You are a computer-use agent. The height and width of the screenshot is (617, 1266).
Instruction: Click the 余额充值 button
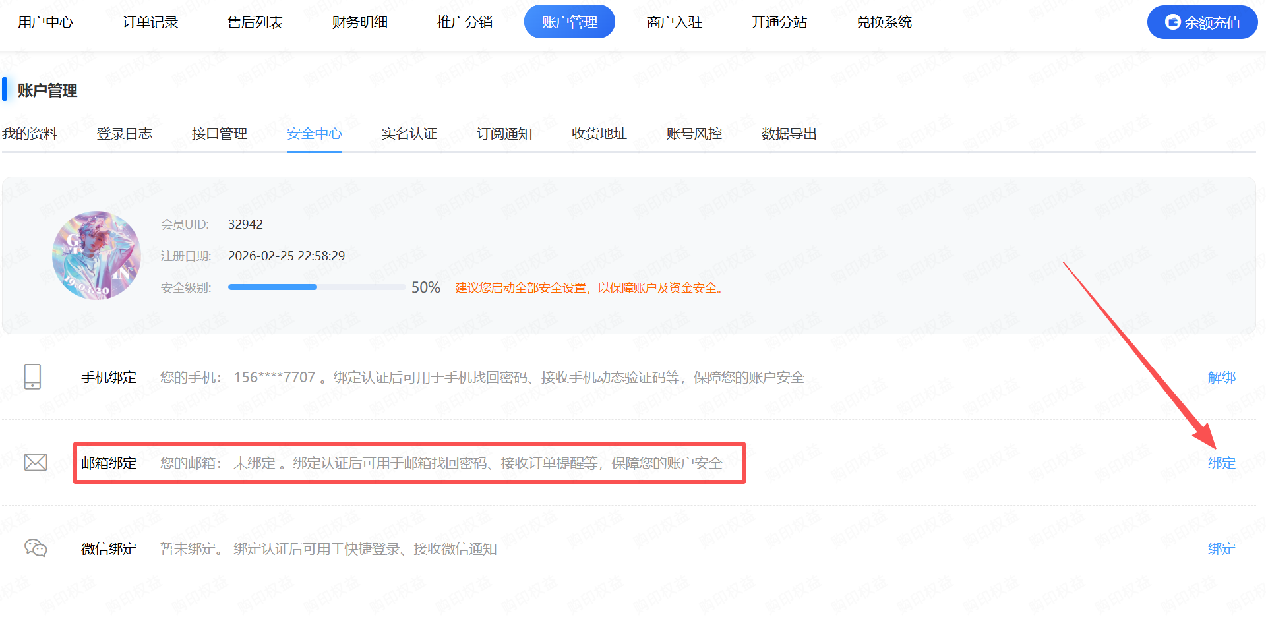click(1201, 21)
